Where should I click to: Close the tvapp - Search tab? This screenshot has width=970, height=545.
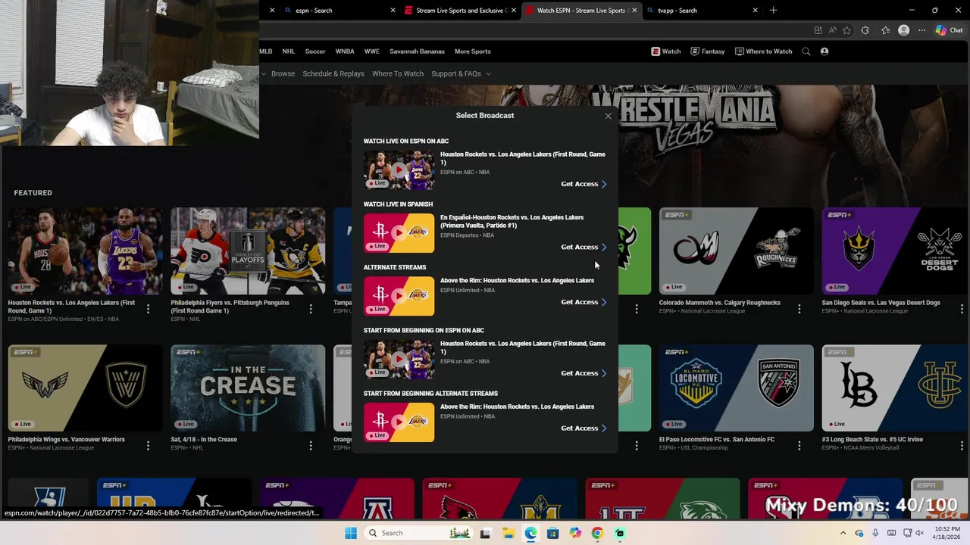pyautogui.click(x=755, y=11)
